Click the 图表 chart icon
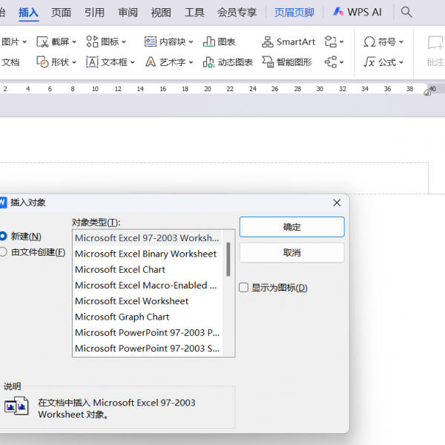 point(210,42)
